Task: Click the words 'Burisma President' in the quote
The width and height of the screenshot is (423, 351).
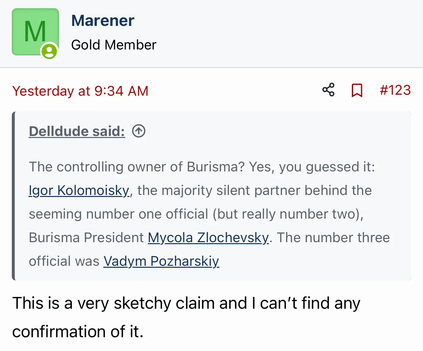Action: (x=86, y=238)
